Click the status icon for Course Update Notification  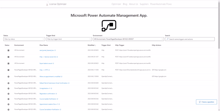click(9, 99)
